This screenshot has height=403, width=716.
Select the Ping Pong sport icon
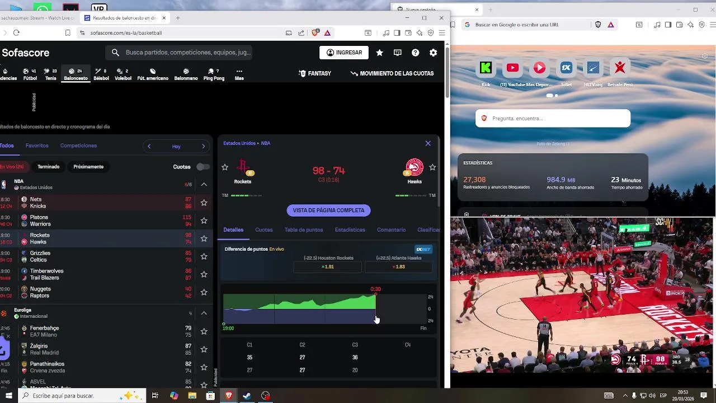tap(214, 74)
